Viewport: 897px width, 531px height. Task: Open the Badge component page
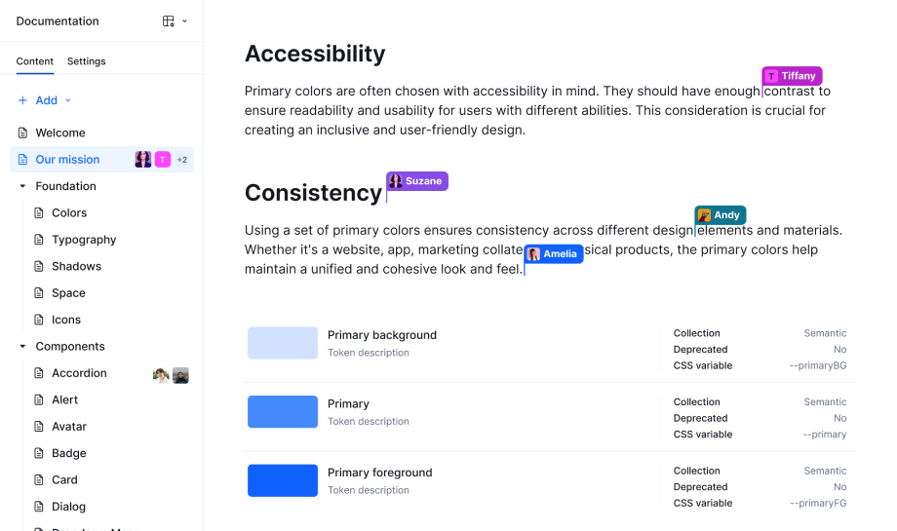click(68, 453)
